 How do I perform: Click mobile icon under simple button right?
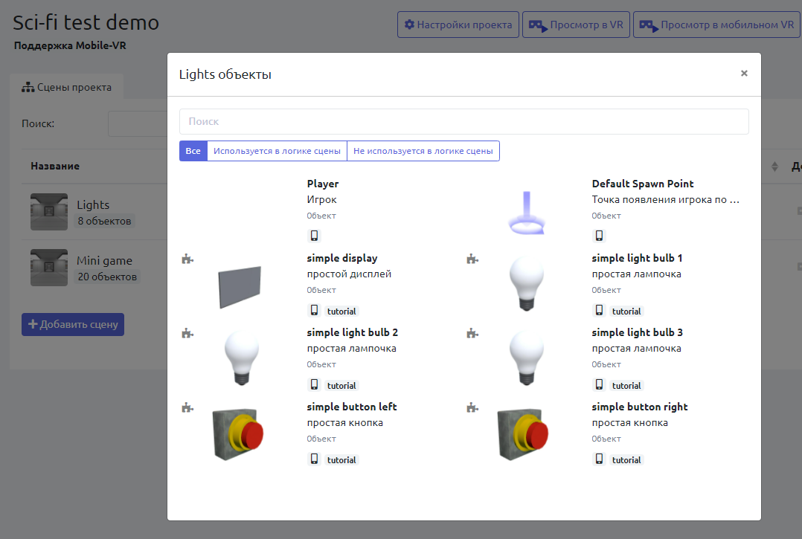point(599,459)
